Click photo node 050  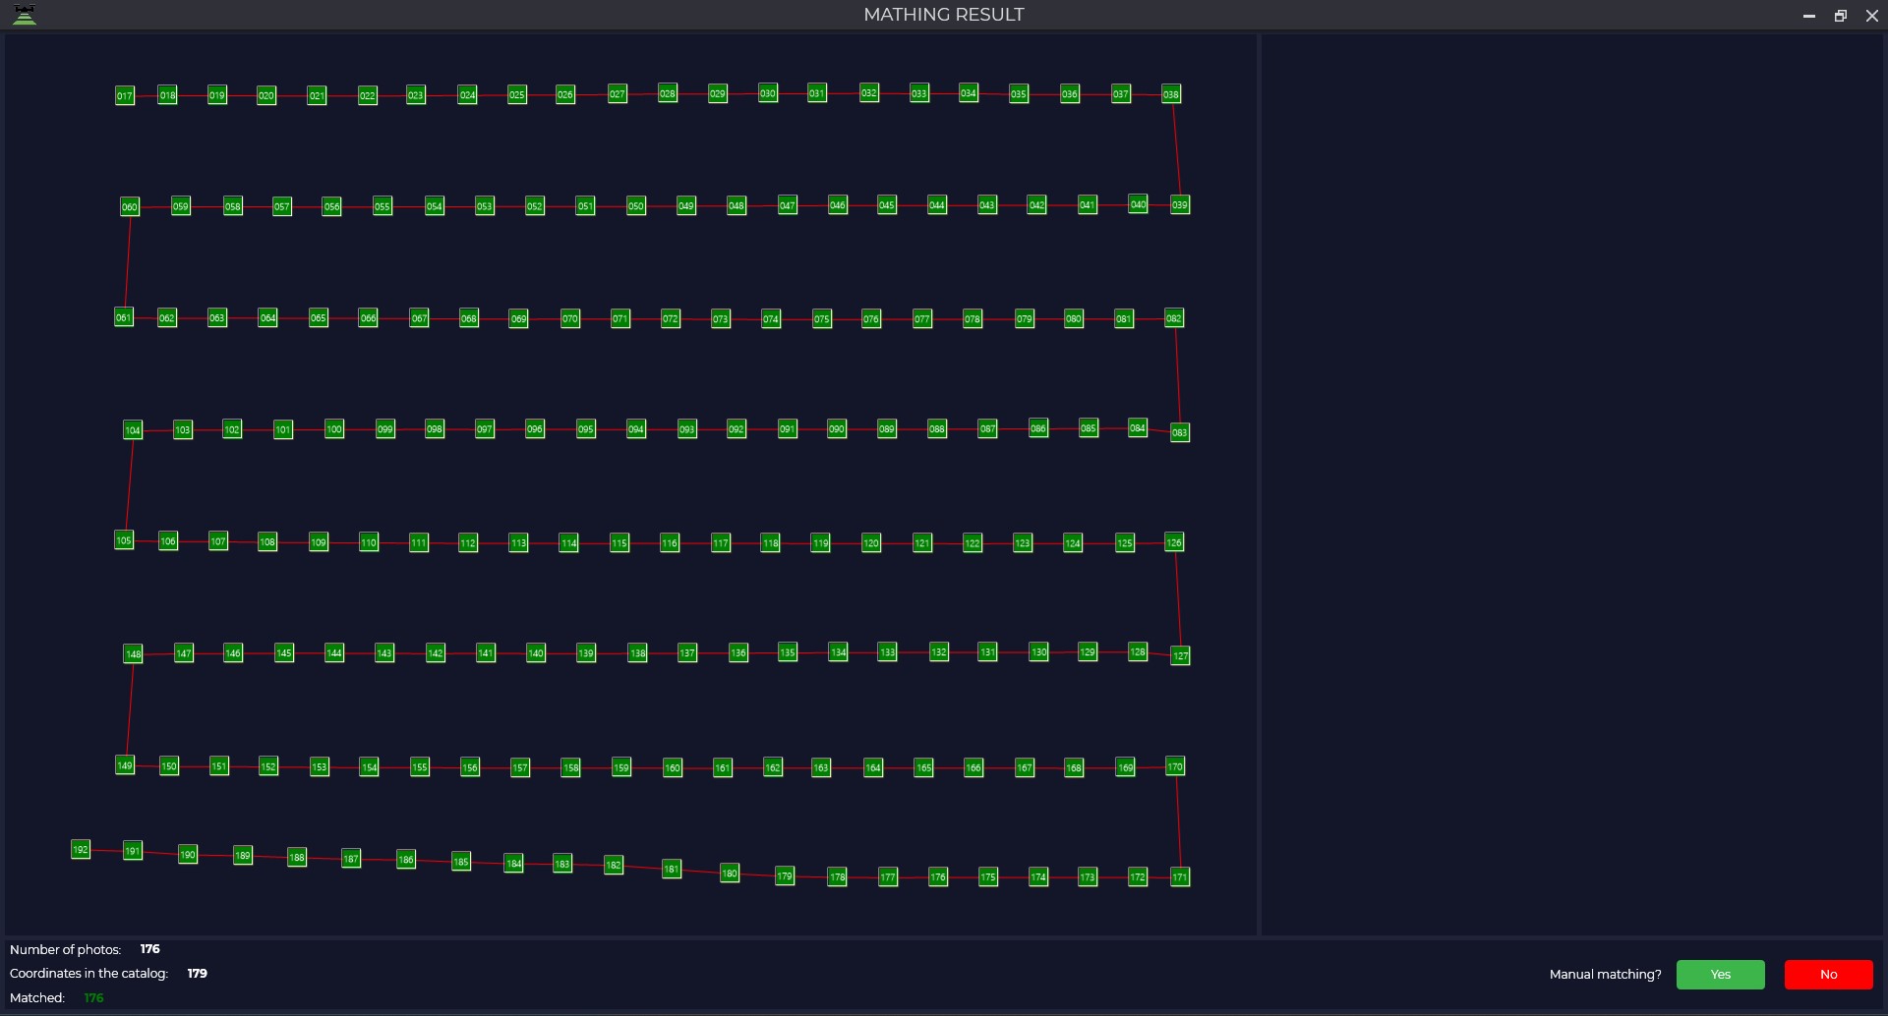(636, 206)
